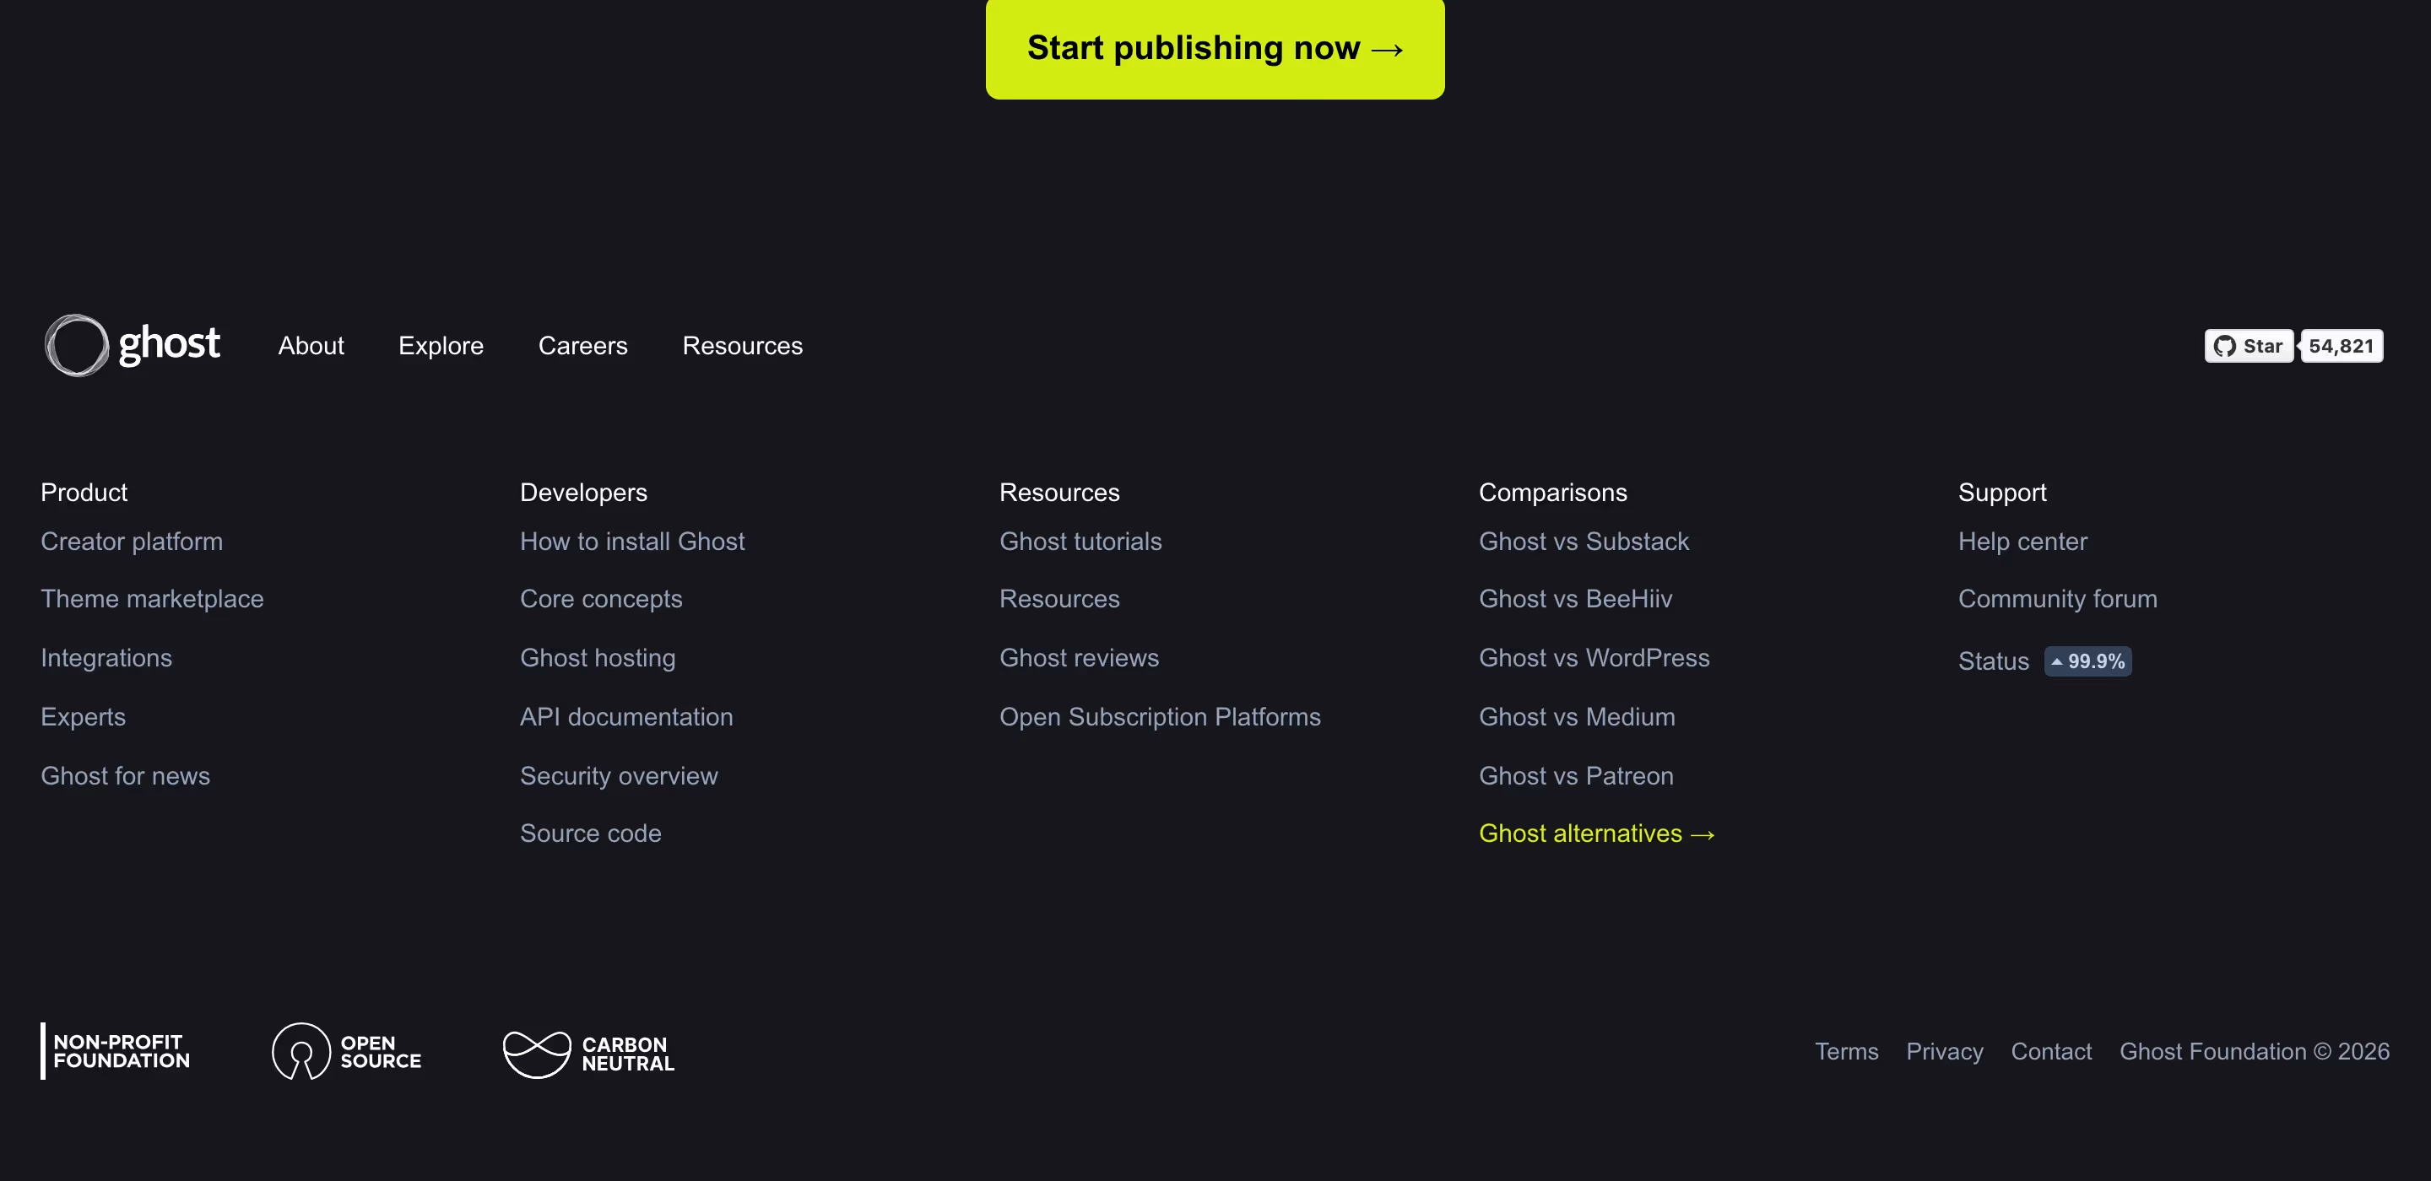This screenshot has height=1181, width=2431.
Task: View the Privacy policy link
Action: [1944, 1052]
